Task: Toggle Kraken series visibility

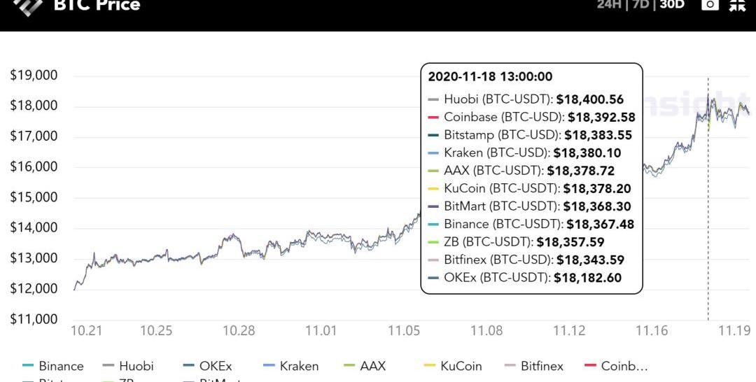Action: (299, 366)
